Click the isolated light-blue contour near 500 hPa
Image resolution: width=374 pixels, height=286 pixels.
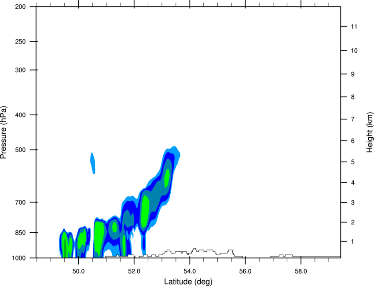click(93, 163)
